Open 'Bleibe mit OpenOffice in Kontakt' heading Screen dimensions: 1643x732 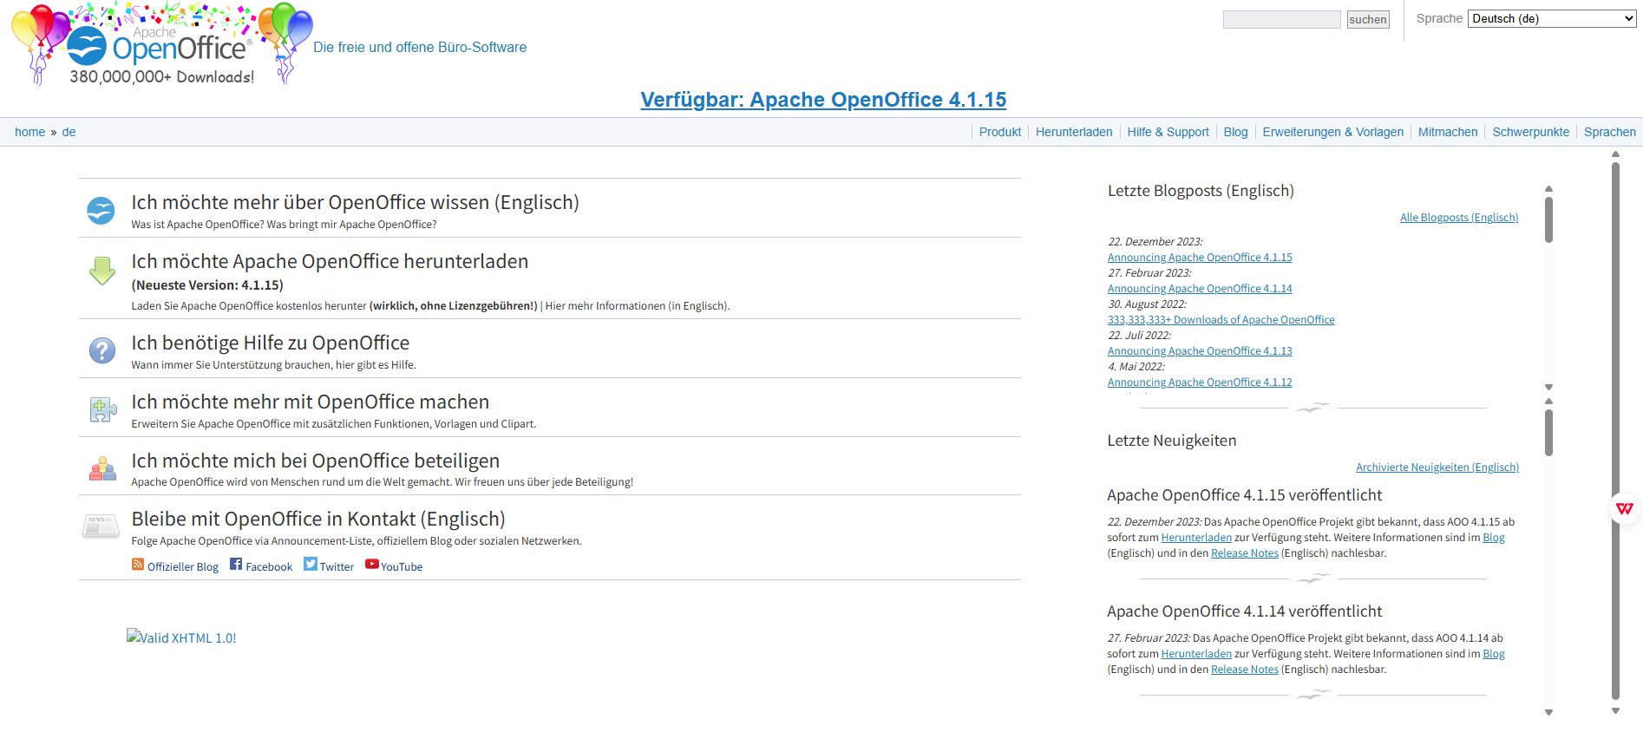318,519
